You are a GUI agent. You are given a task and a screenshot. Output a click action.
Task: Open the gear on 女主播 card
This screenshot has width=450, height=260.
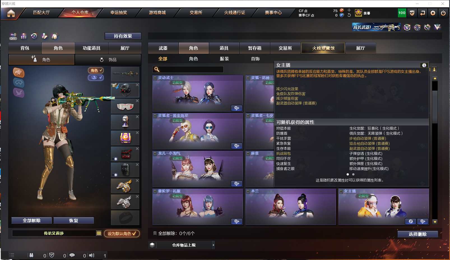click(x=423, y=221)
